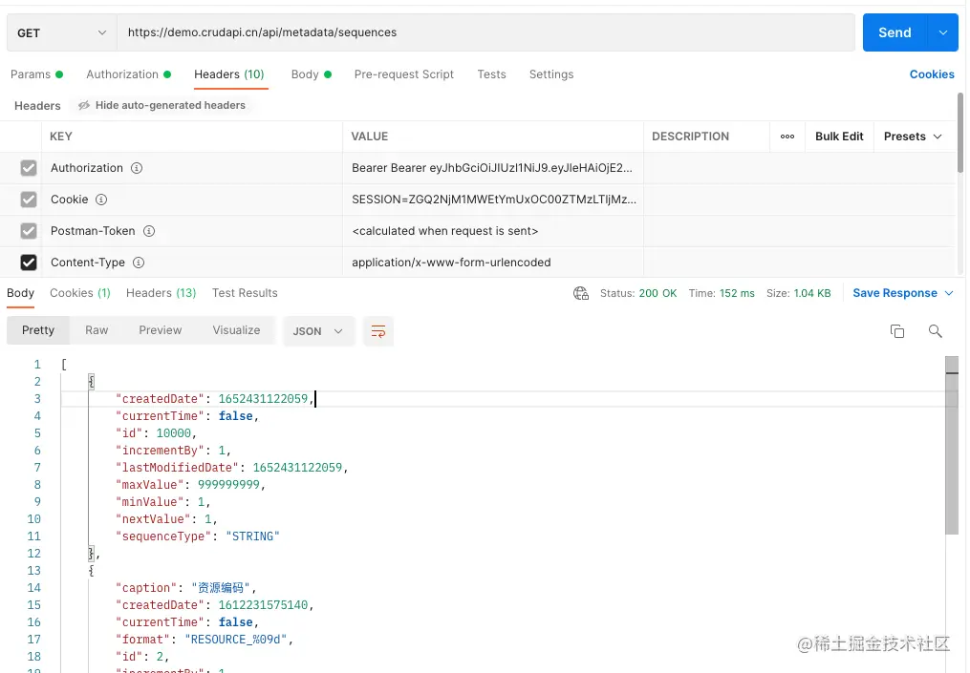Open the request Settings tab
Viewport: 970px width, 673px height.
pos(551,74)
